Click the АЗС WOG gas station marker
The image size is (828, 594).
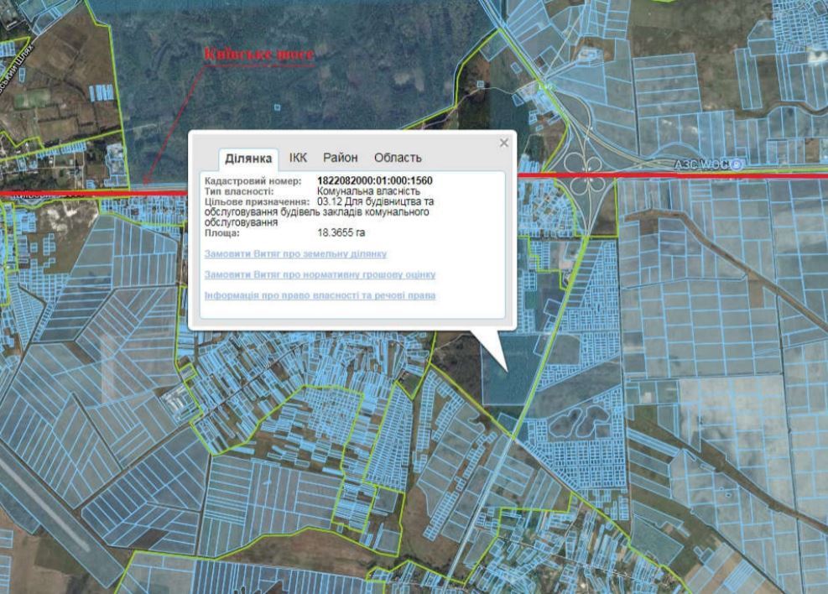click(x=737, y=163)
